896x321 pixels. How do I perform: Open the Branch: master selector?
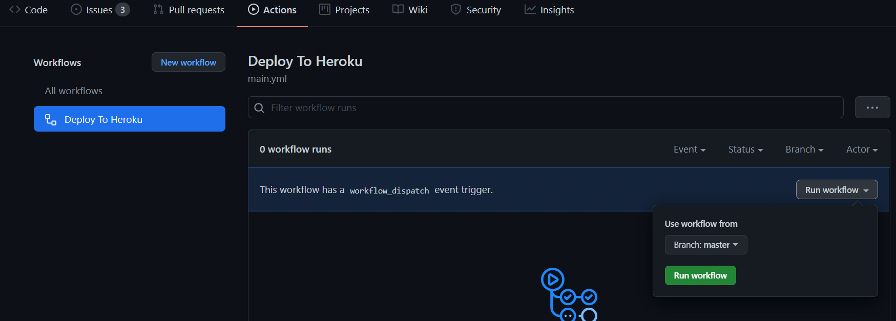pyautogui.click(x=706, y=245)
